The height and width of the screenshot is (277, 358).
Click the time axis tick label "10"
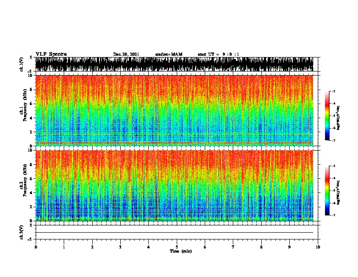[x=318, y=247]
